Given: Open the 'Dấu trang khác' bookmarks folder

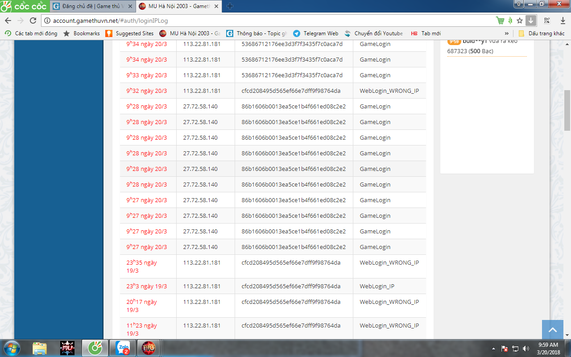Looking at the screenshot, I should 542,33.
